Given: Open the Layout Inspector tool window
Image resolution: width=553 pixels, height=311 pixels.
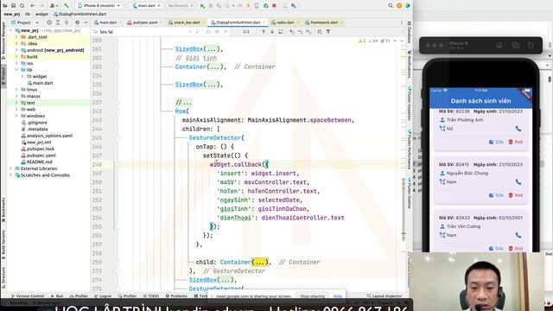Looking at the screenshot, I should pyautogui.click(x=385, y=295).
